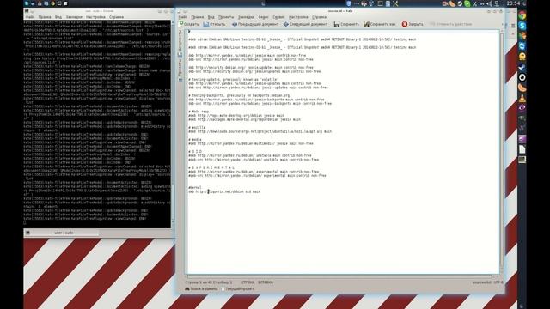Image resolution: width=550 pixels, height=309 pixels.
Task: Open the Сервис menu in Kate
Action: (278, 17)
